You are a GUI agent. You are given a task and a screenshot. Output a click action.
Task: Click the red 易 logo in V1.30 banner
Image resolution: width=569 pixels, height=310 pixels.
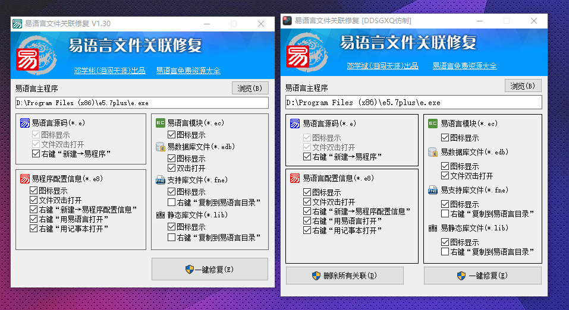(x=27, y=59)
